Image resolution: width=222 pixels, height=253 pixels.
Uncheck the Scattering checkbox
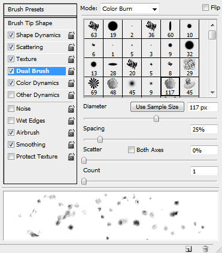(11, 47)
